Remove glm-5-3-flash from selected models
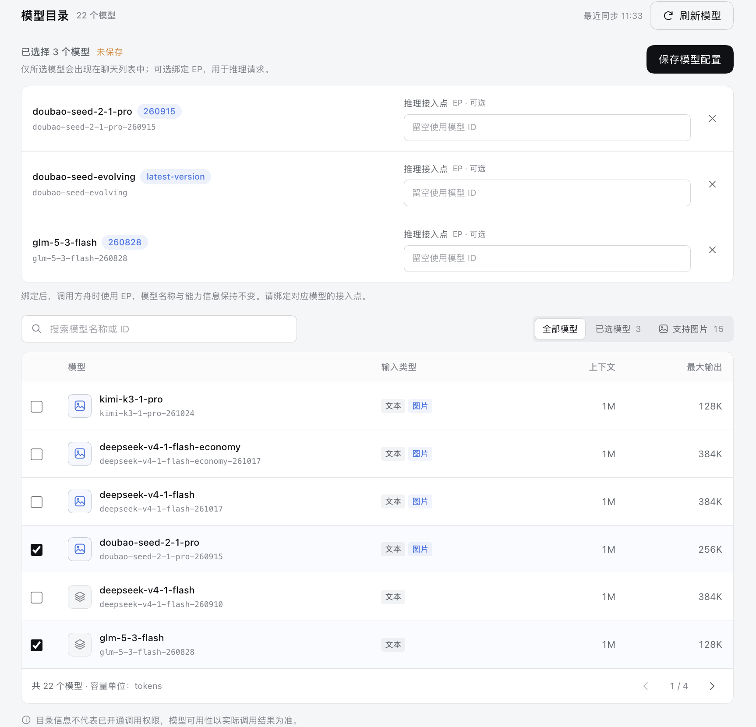Viewport: 756px width, 727px height. click(712, 250)
